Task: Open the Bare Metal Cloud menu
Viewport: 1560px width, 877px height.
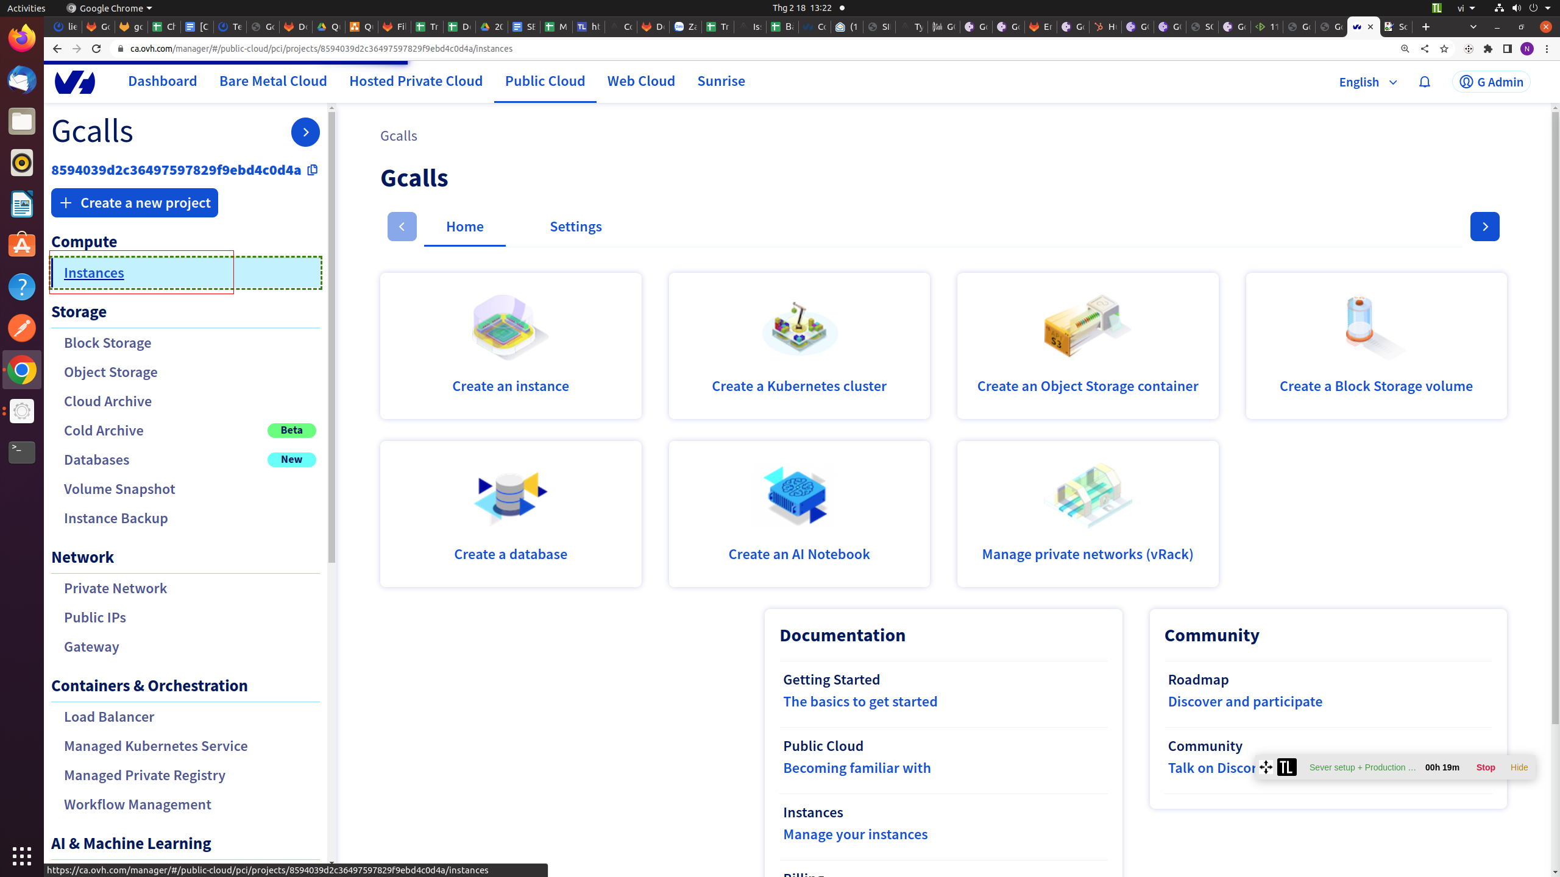Action: pos(273,81)
